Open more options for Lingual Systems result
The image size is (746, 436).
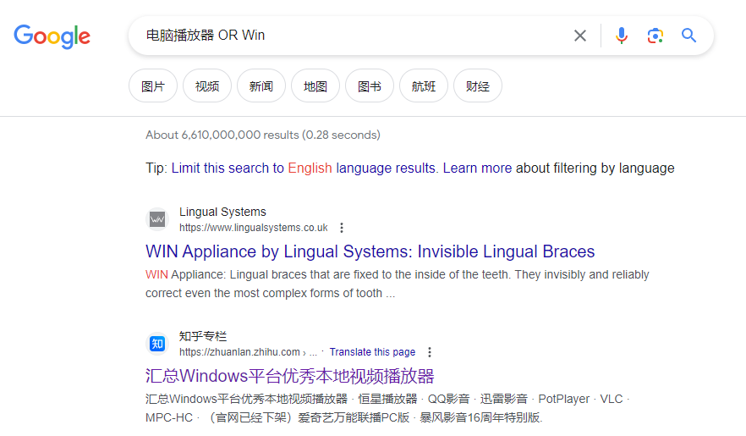point(342,228)
